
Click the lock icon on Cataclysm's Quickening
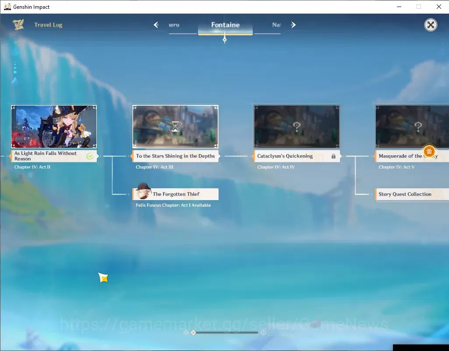click(x=333, y=156)
